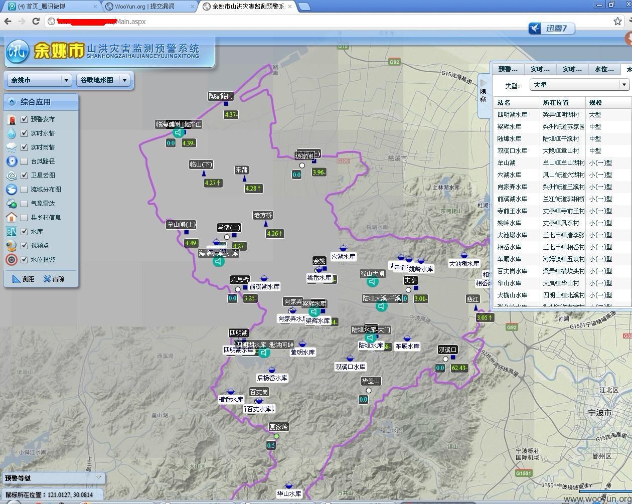Switch to the 水位… tab

[x=604, y=69]
